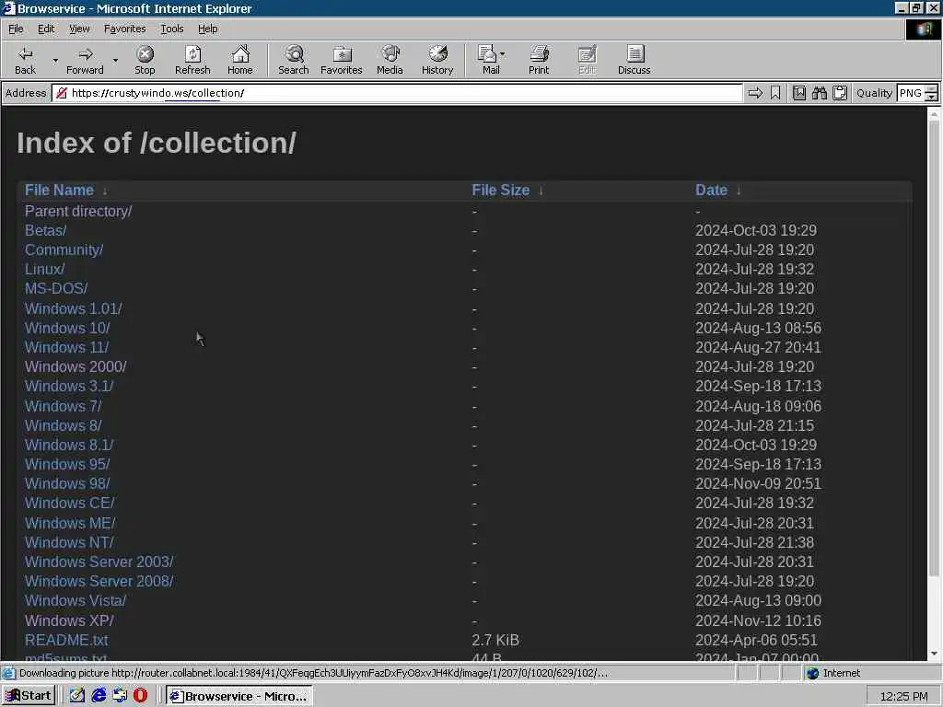This screenshot has width=943, height=707.
Task: Click the notepad pencil Quick Launch icon
Action: 77,696
